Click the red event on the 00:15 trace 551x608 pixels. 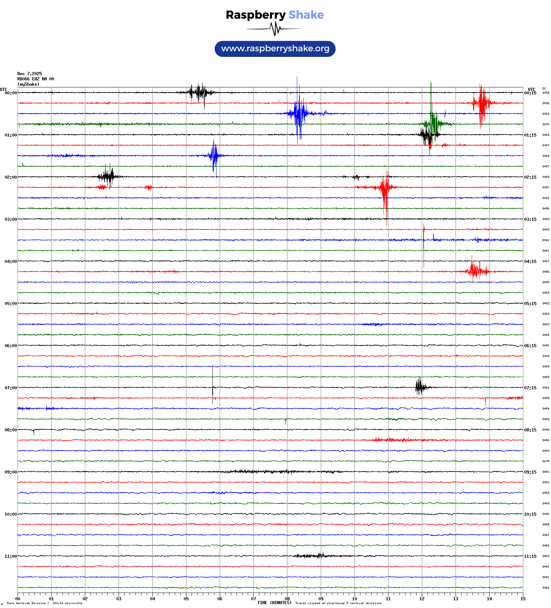coord(482,103)
